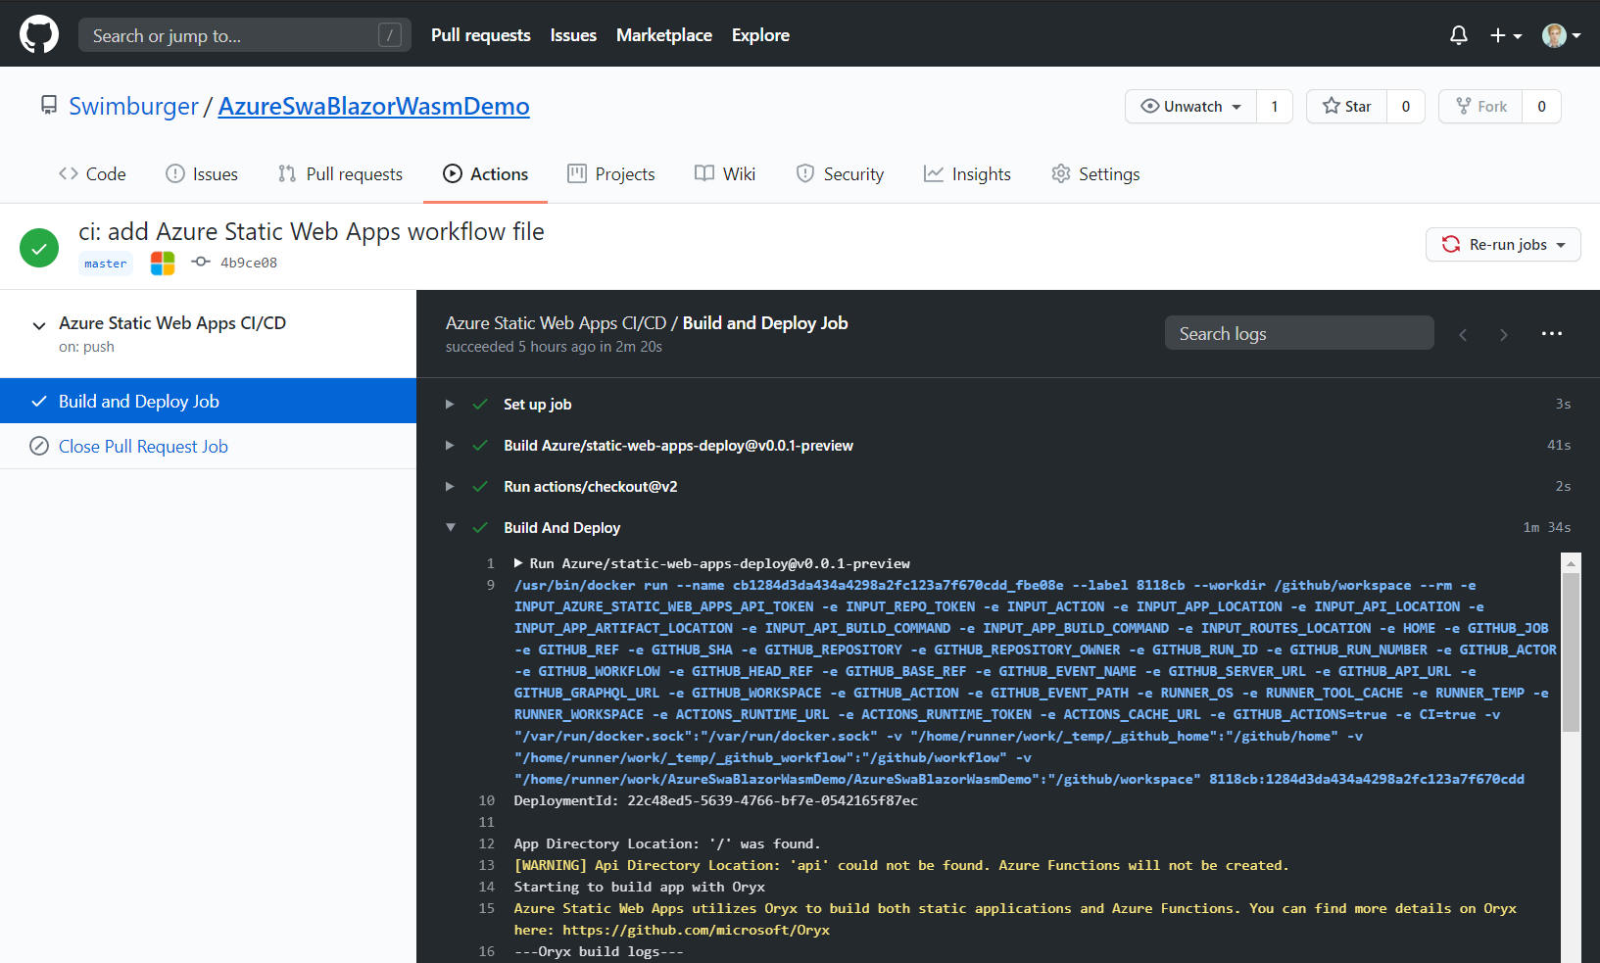Viewport: 1600px width, 963px height.
Task: Click the slash shortcut icon in search box
Action: (x=390, y=35)
